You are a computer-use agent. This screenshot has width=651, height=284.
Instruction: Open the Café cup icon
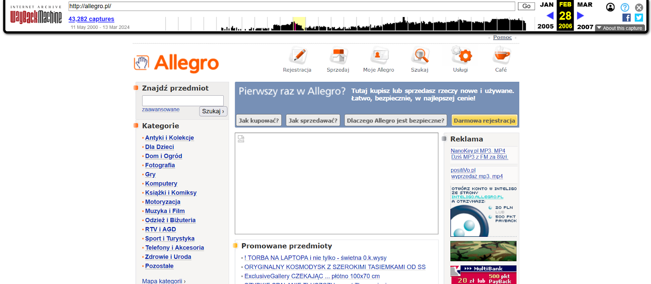point(501,55)
